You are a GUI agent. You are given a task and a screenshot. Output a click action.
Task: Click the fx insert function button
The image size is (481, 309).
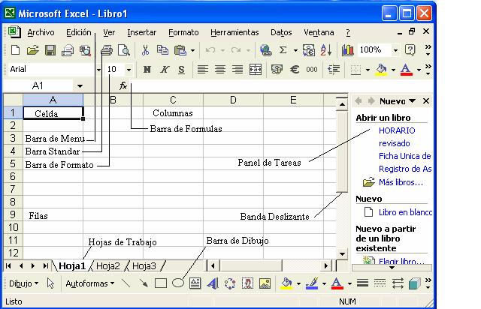[x=123, y=85]
